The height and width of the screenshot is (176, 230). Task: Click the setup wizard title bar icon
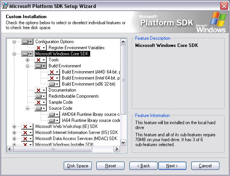(x=5, y=6)
